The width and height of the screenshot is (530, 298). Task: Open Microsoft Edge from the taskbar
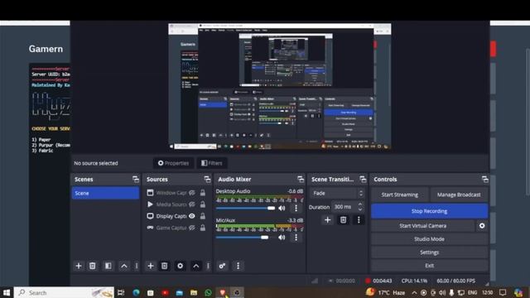136,292
